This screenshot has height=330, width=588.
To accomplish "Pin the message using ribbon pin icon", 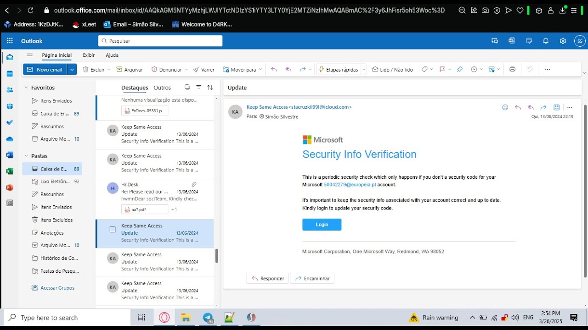I will 459,69.
